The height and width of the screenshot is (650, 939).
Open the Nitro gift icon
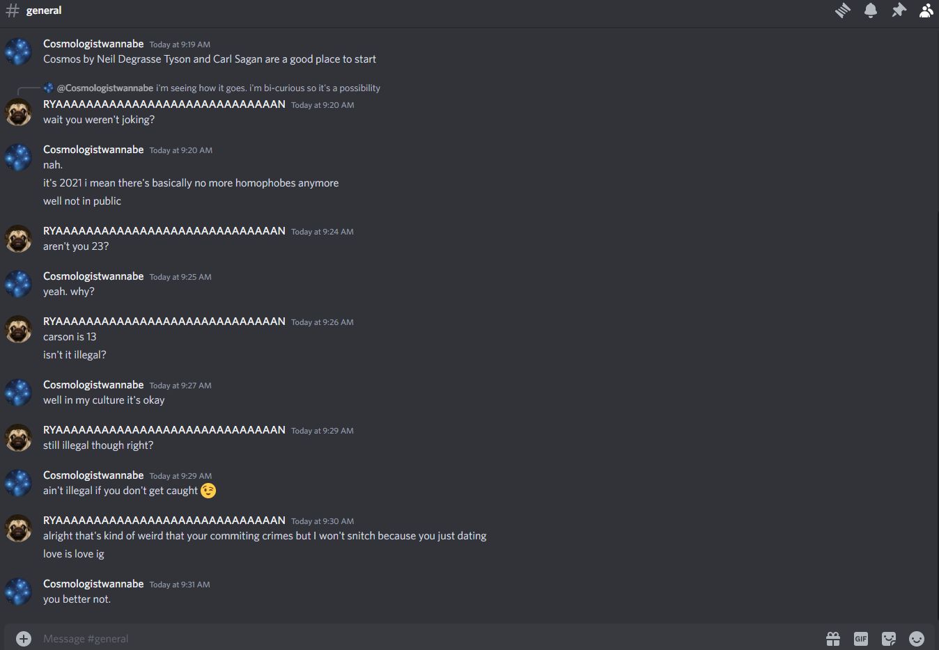pos(833,638)
